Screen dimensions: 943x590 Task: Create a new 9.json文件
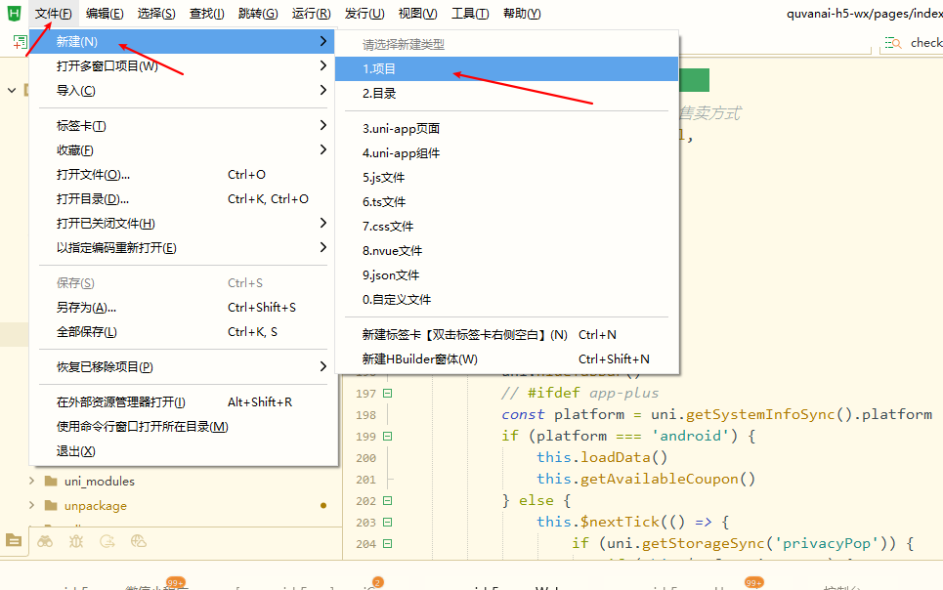click(506, 274)
